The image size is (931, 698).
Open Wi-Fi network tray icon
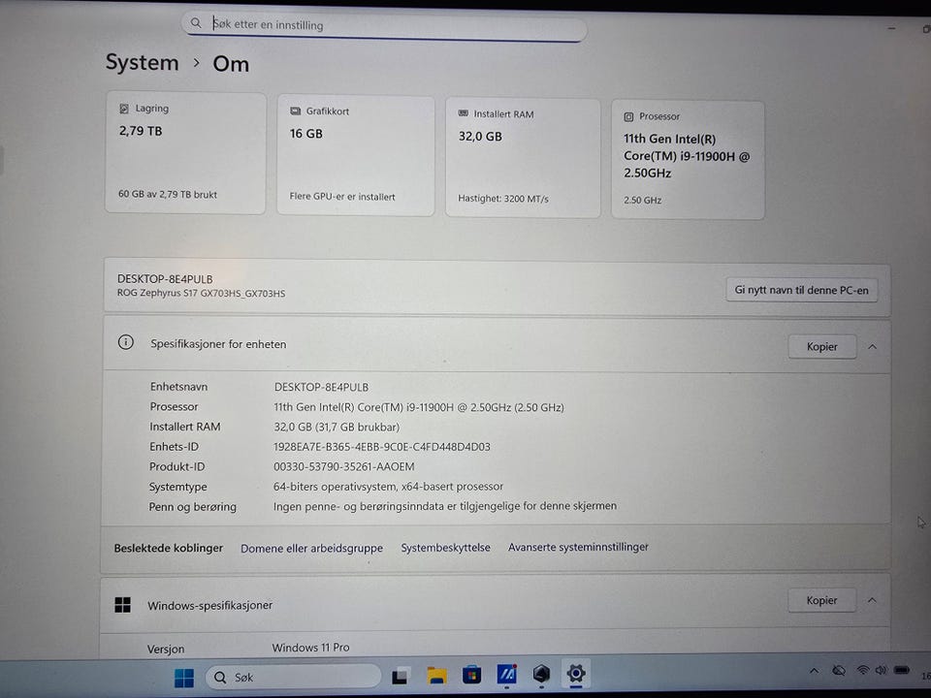click(x=863, y=670)
